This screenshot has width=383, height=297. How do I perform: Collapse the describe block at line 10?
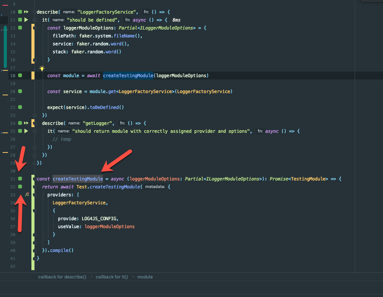pos(34,12)
